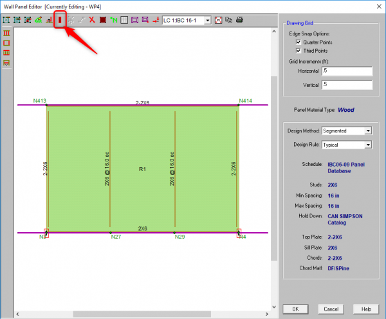Click the IBC06-09 Panel Database schedule text

pyautogui.click(x=346, y=168)
